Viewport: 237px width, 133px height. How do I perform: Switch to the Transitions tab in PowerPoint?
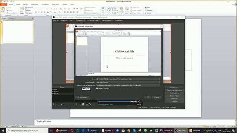[34, 4]
